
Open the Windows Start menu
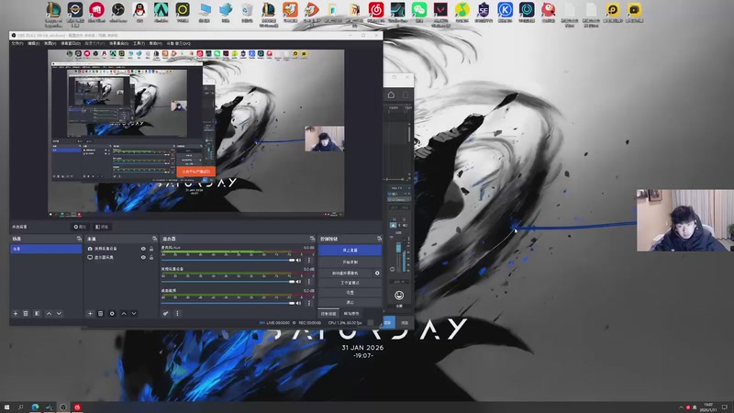6,407
